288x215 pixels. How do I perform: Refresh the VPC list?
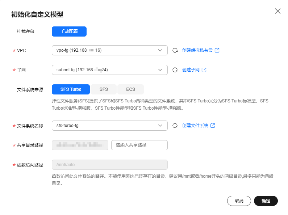coord(175,50)
